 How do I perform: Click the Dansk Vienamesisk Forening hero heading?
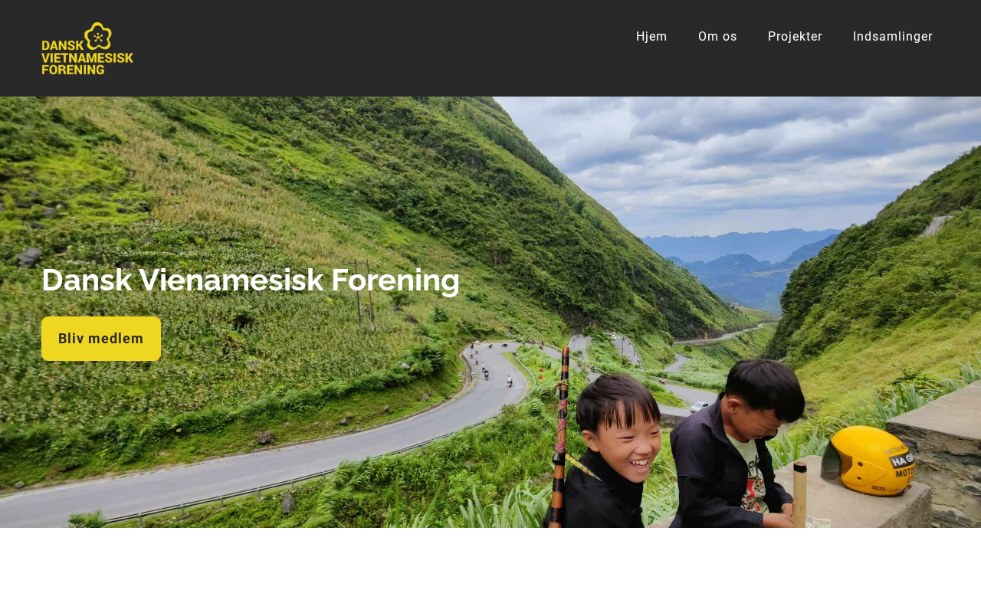(x=251, y=280)
